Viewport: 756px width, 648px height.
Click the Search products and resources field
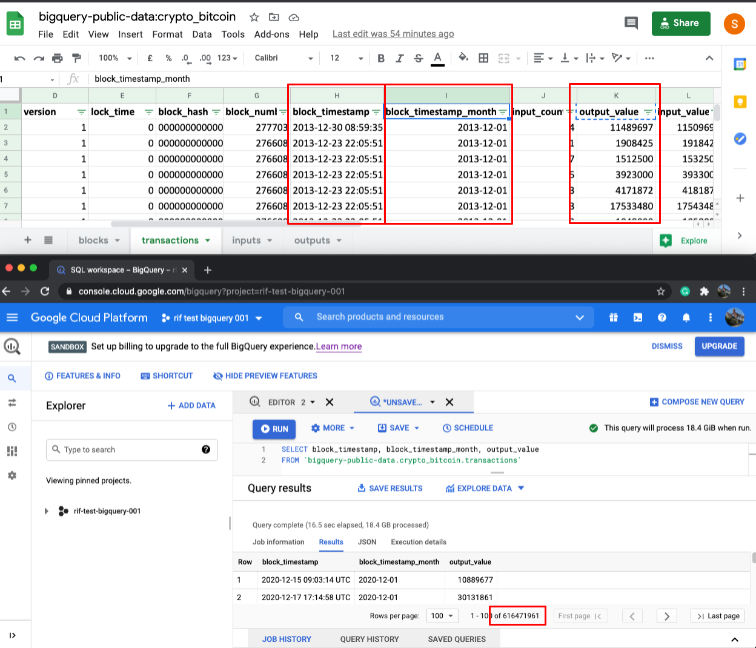439,317
